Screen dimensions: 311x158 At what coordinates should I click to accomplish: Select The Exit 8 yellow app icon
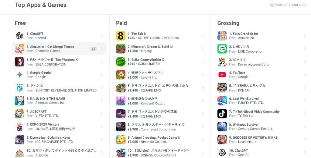pos(121,36)
